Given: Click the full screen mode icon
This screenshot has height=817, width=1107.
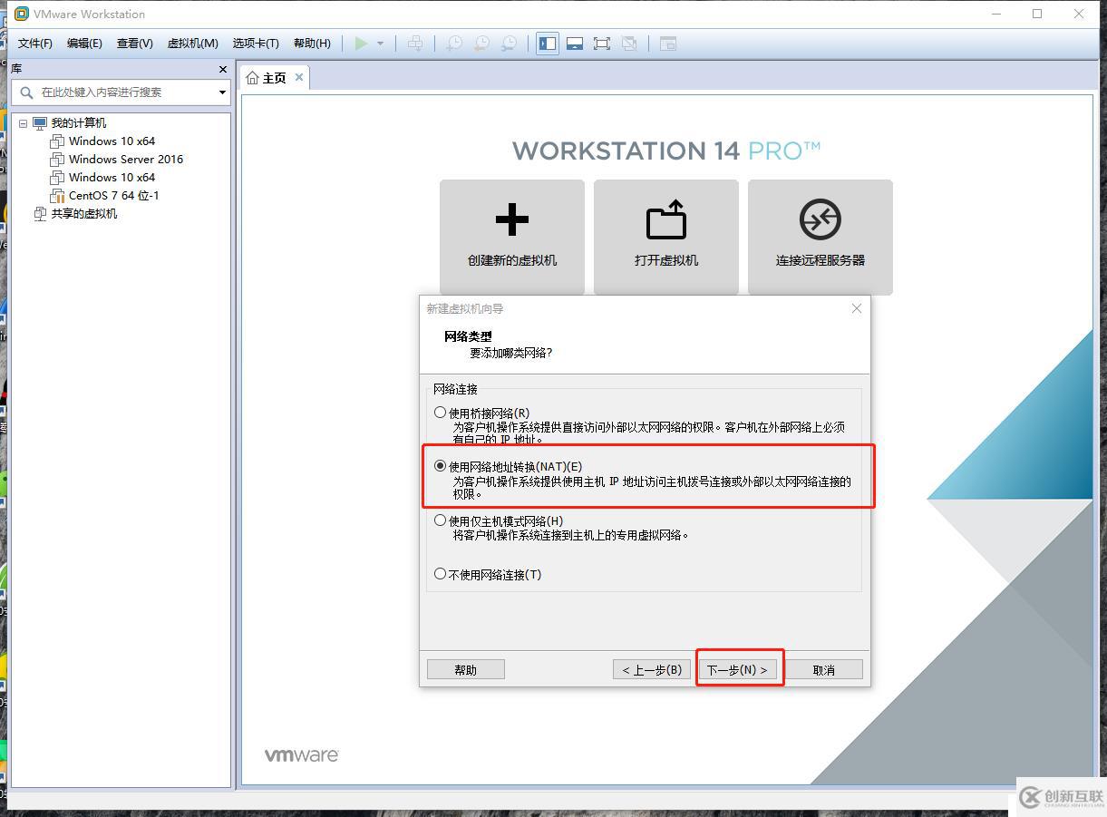Looking at the screenshot, I should point(602,44).
